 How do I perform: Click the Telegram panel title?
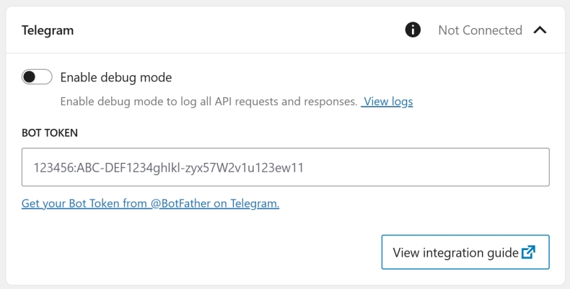click(48, 30)
